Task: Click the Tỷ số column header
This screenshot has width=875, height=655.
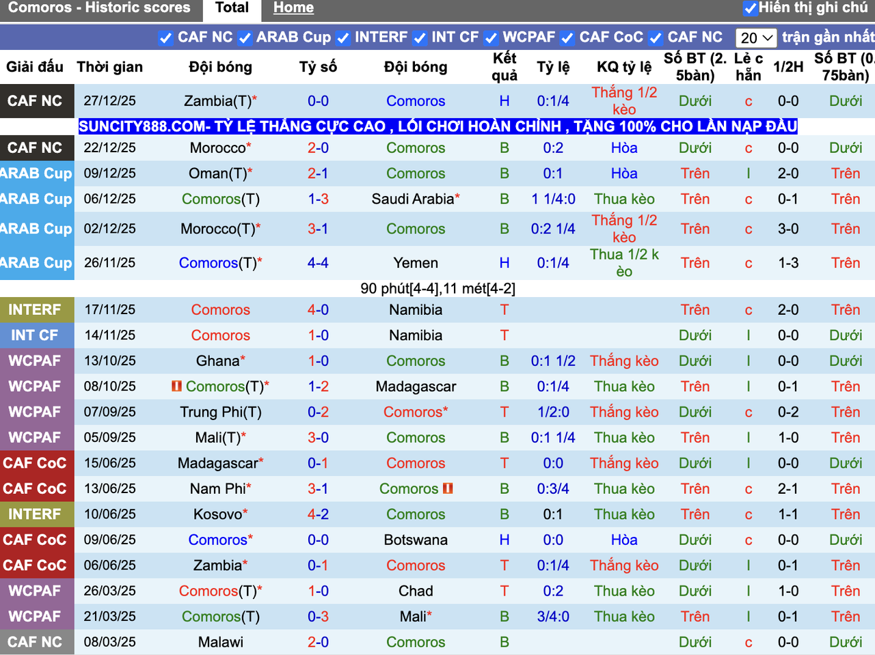Action: tap(318, 67)
